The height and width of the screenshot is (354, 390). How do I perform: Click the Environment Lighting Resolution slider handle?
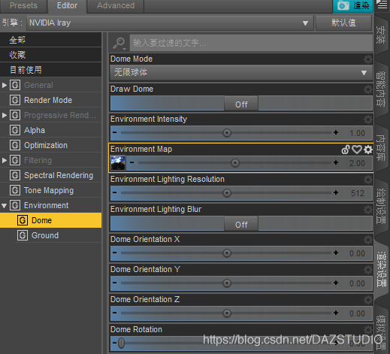click(x=227, y=193)
